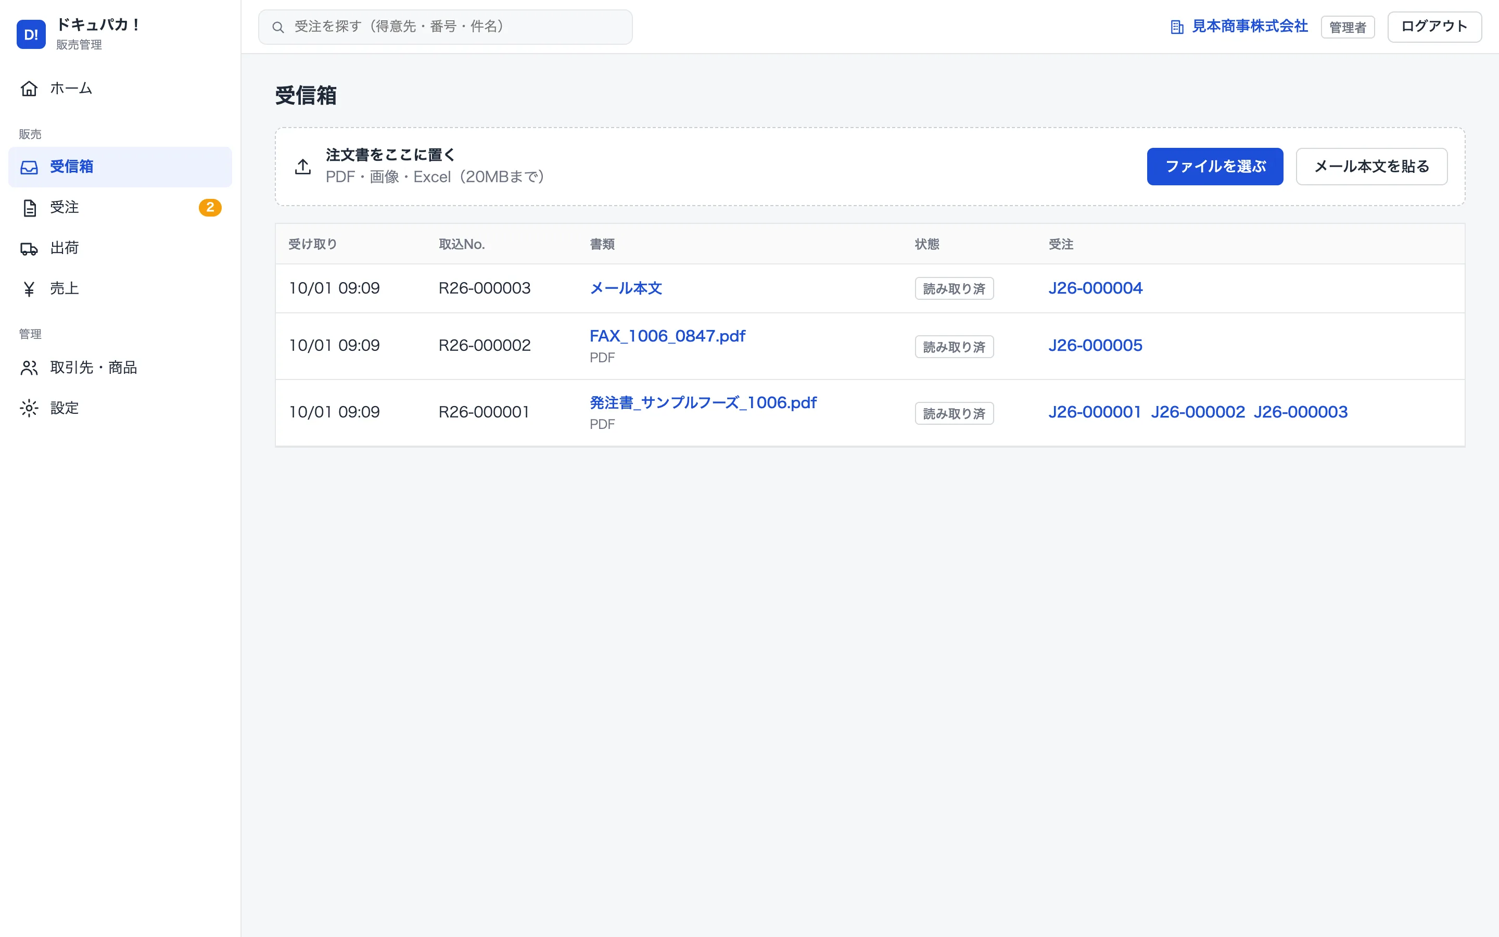Viewport: 1499px width, 937px height.
Task: Open order J26-000002
Action: [1197, 412]
